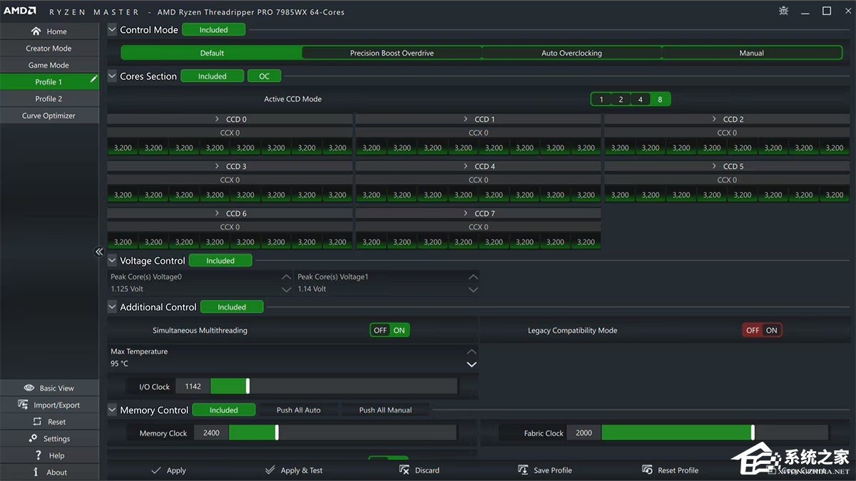
Task: Decrease Peak Core(s) Voltage1 down arrow
Action: click(x=473, y=289)
